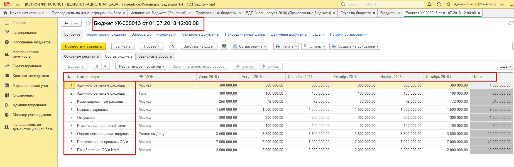
Task: Click the spreadsheet icon next to Excel
Action: tap(224, 46)
